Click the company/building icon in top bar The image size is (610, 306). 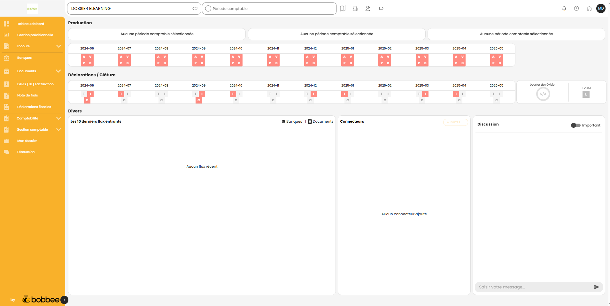click(x=355, y=8)
